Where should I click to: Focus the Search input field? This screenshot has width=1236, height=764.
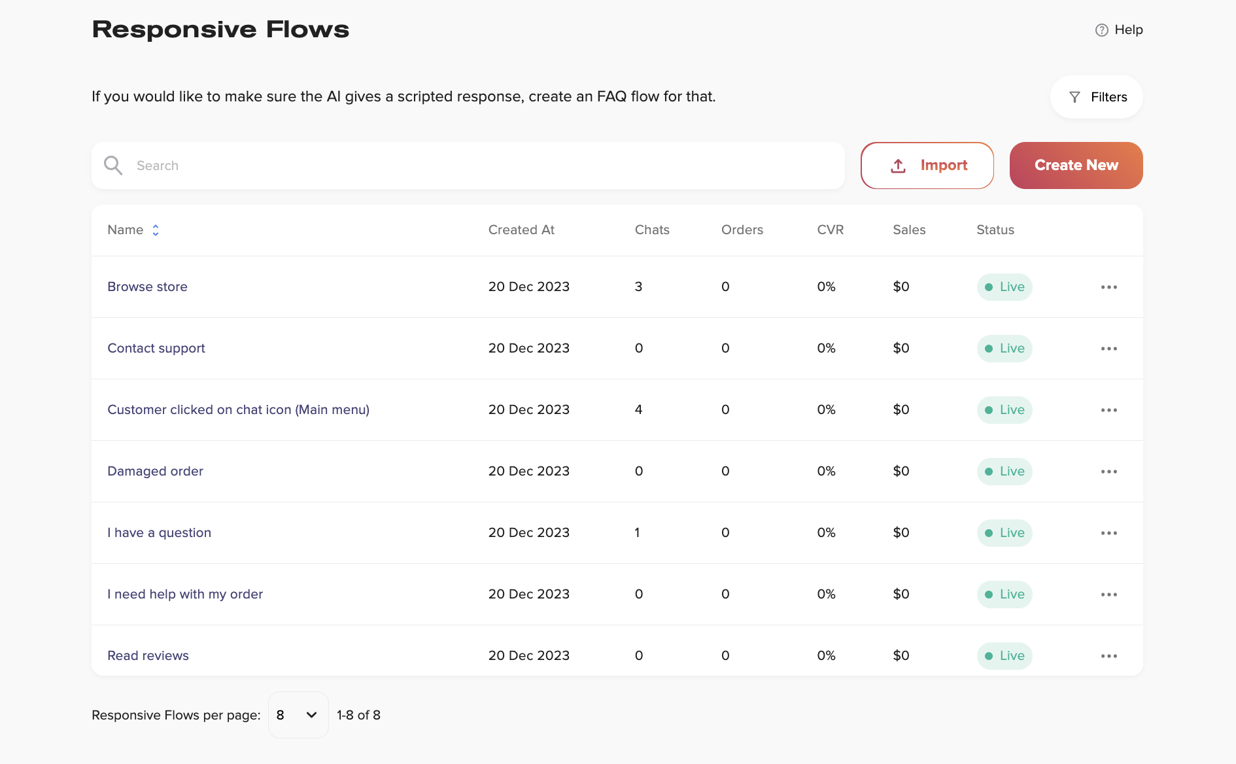coord(468,165)
